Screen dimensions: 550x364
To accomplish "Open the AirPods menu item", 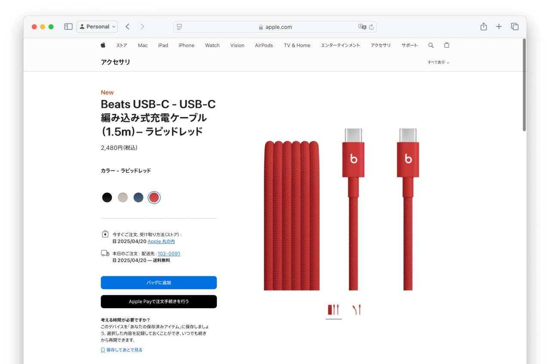I will pyautogui.click(x=264, y=45).
